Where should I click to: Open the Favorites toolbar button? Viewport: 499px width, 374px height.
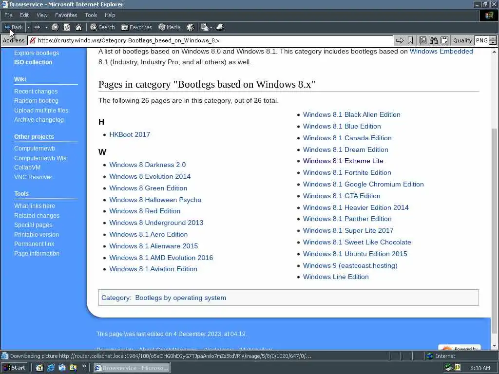(x=136, y=27)
